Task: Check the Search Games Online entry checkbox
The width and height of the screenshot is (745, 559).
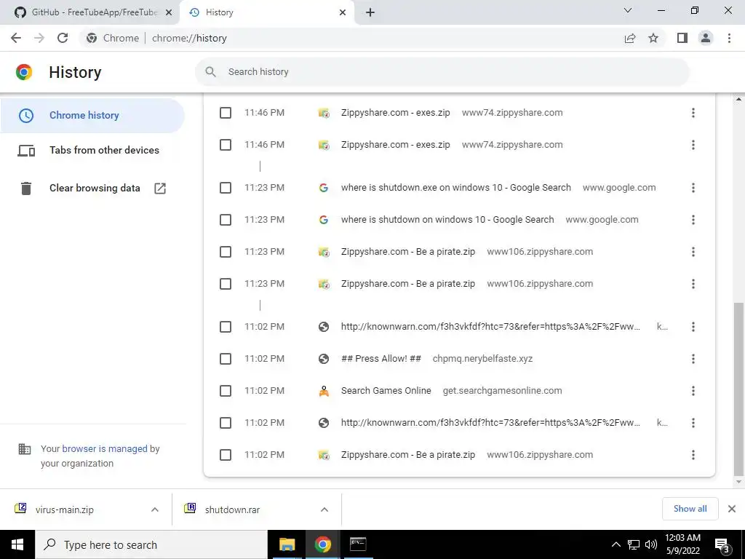Action: click(x=226, y=391)
